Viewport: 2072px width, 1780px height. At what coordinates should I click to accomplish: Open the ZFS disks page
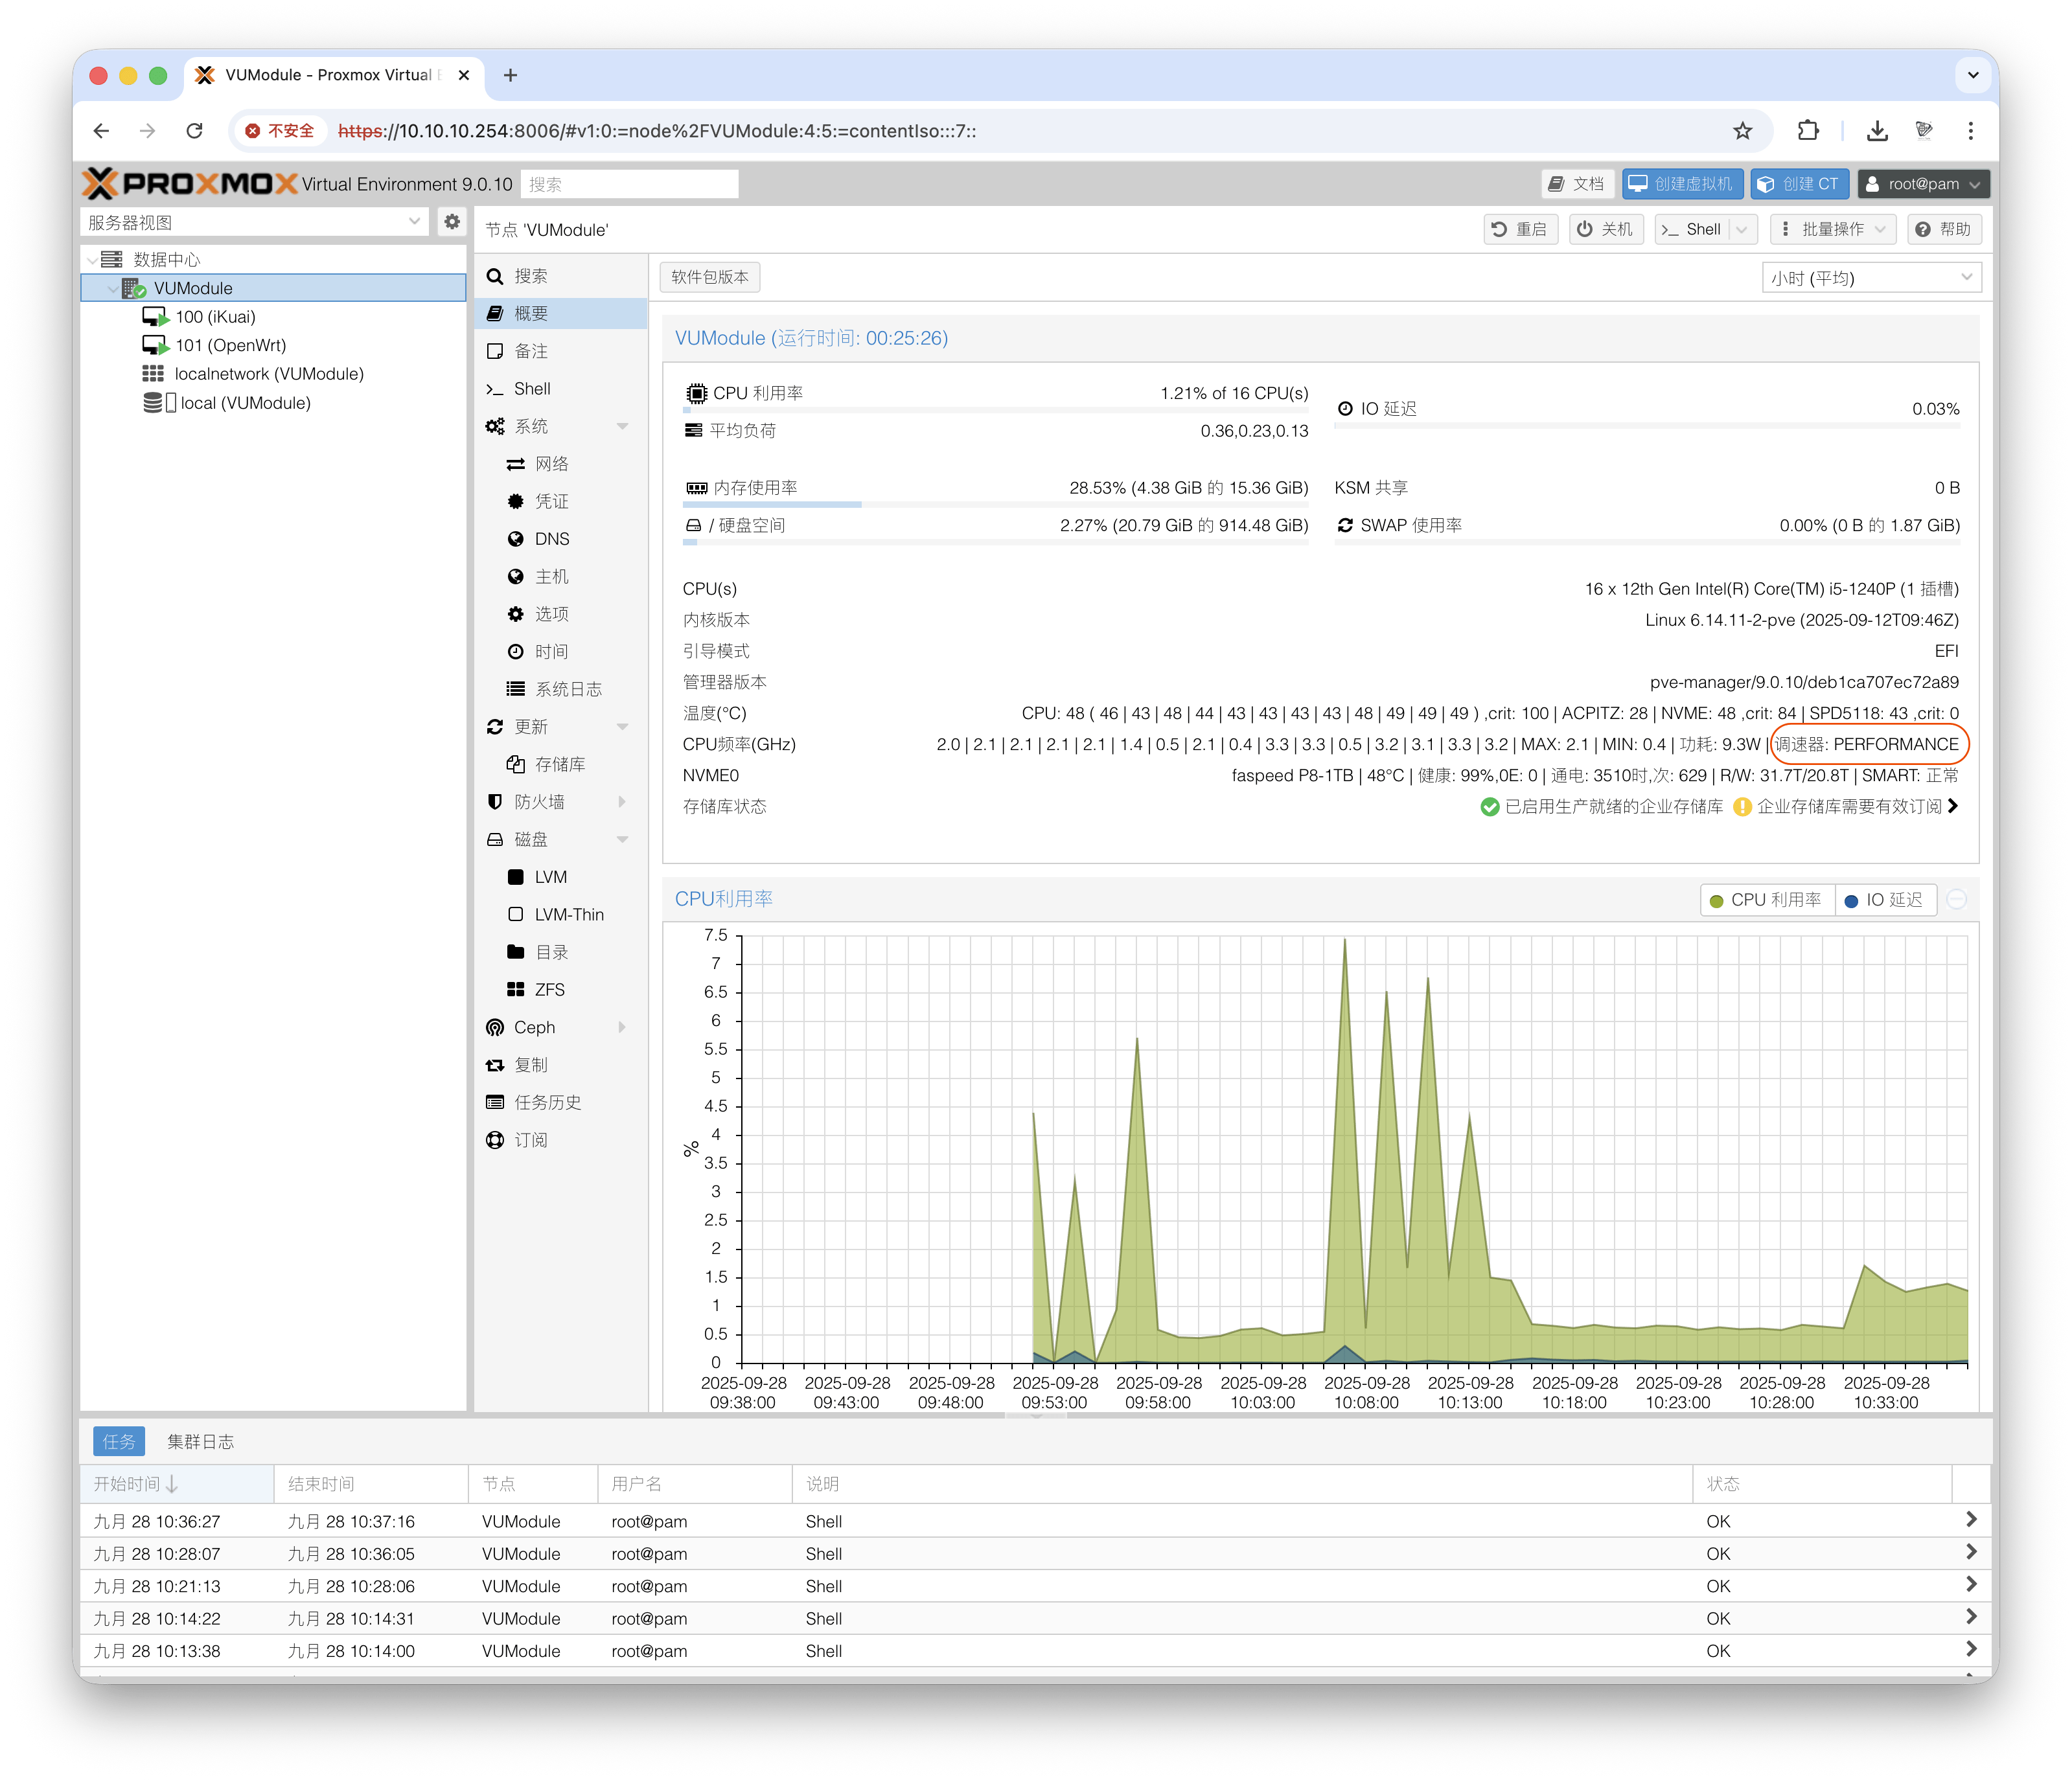(x=549, y=990)
